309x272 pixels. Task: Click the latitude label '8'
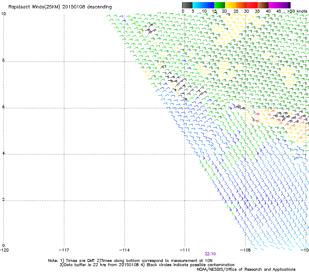coord(3,60)
